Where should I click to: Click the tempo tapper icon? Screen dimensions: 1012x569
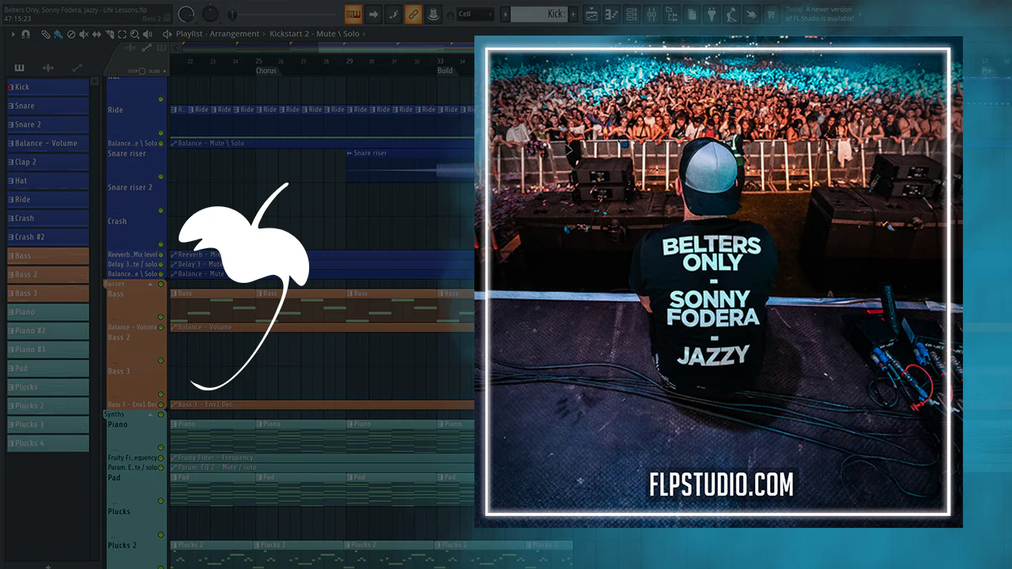click(x=731, y=14)
